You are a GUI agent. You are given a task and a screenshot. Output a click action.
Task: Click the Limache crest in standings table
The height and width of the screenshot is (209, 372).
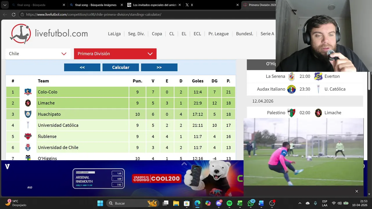(28, 103)
